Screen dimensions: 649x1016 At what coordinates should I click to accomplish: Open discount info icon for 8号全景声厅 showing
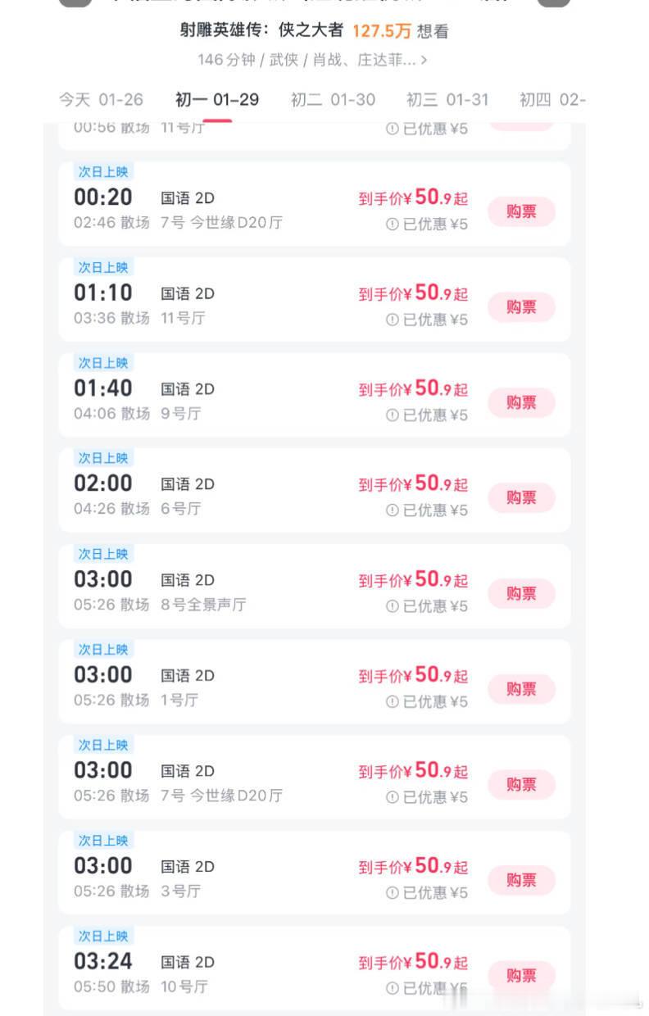click(393, 606)
